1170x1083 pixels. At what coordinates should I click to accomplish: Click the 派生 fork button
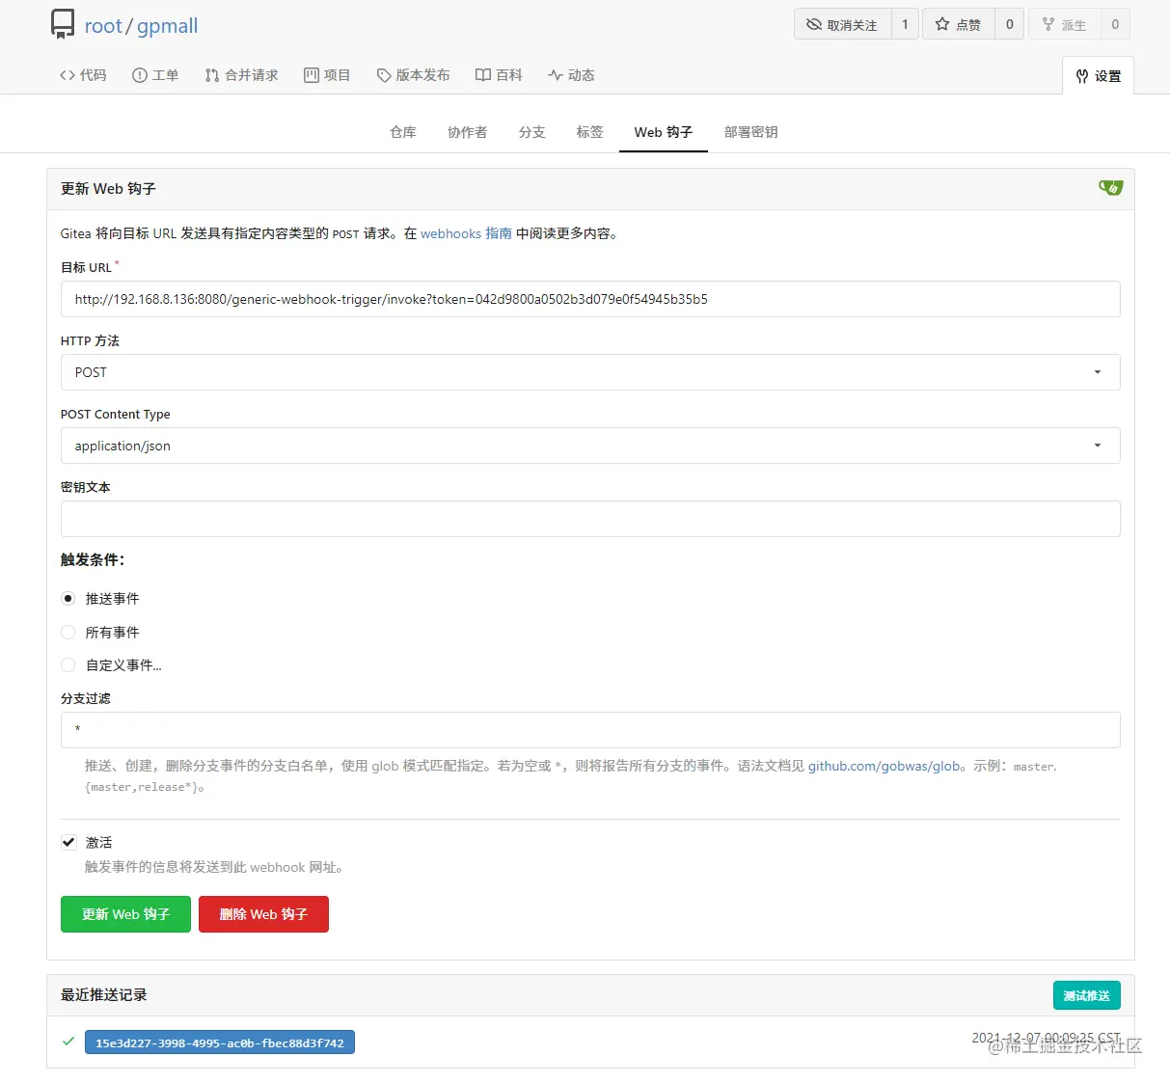pyautogui.click(x=1064, y=24)
